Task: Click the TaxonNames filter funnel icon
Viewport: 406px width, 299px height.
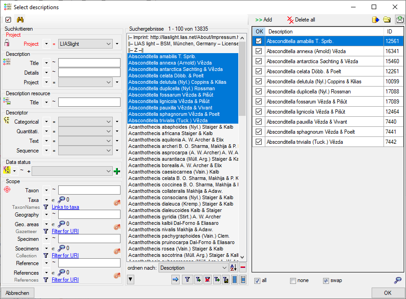Action: [46, 207]
